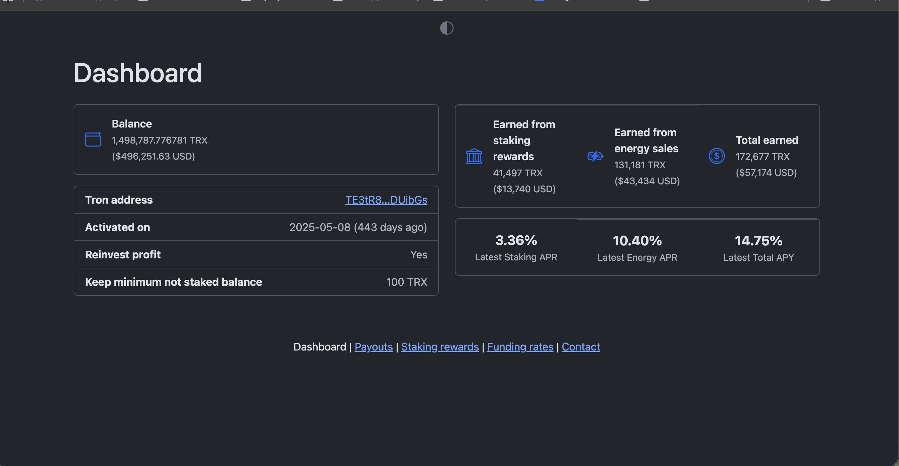This screenshot has width=899, height=466.
Task: Click the bank icon for staking rewards
Action: 474,156
